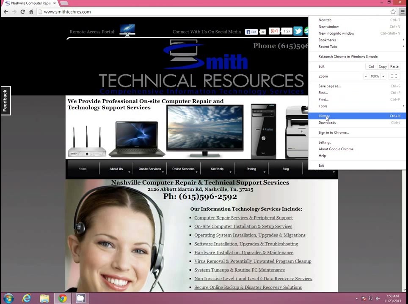
Task: Open Operating System Installation, Upgrades & Migrations link
Action: click(x=250, y=235)
